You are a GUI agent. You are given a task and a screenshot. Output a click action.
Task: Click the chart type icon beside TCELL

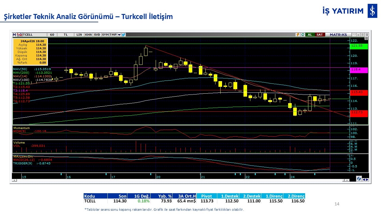click(x=20, y=35)
